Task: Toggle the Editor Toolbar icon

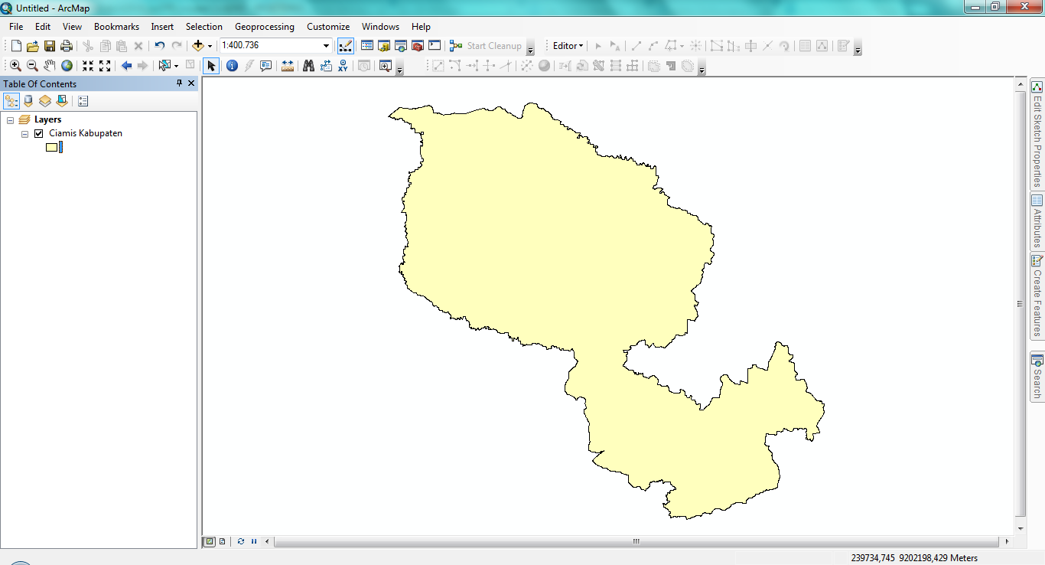Action: click(x=346, y=46)
